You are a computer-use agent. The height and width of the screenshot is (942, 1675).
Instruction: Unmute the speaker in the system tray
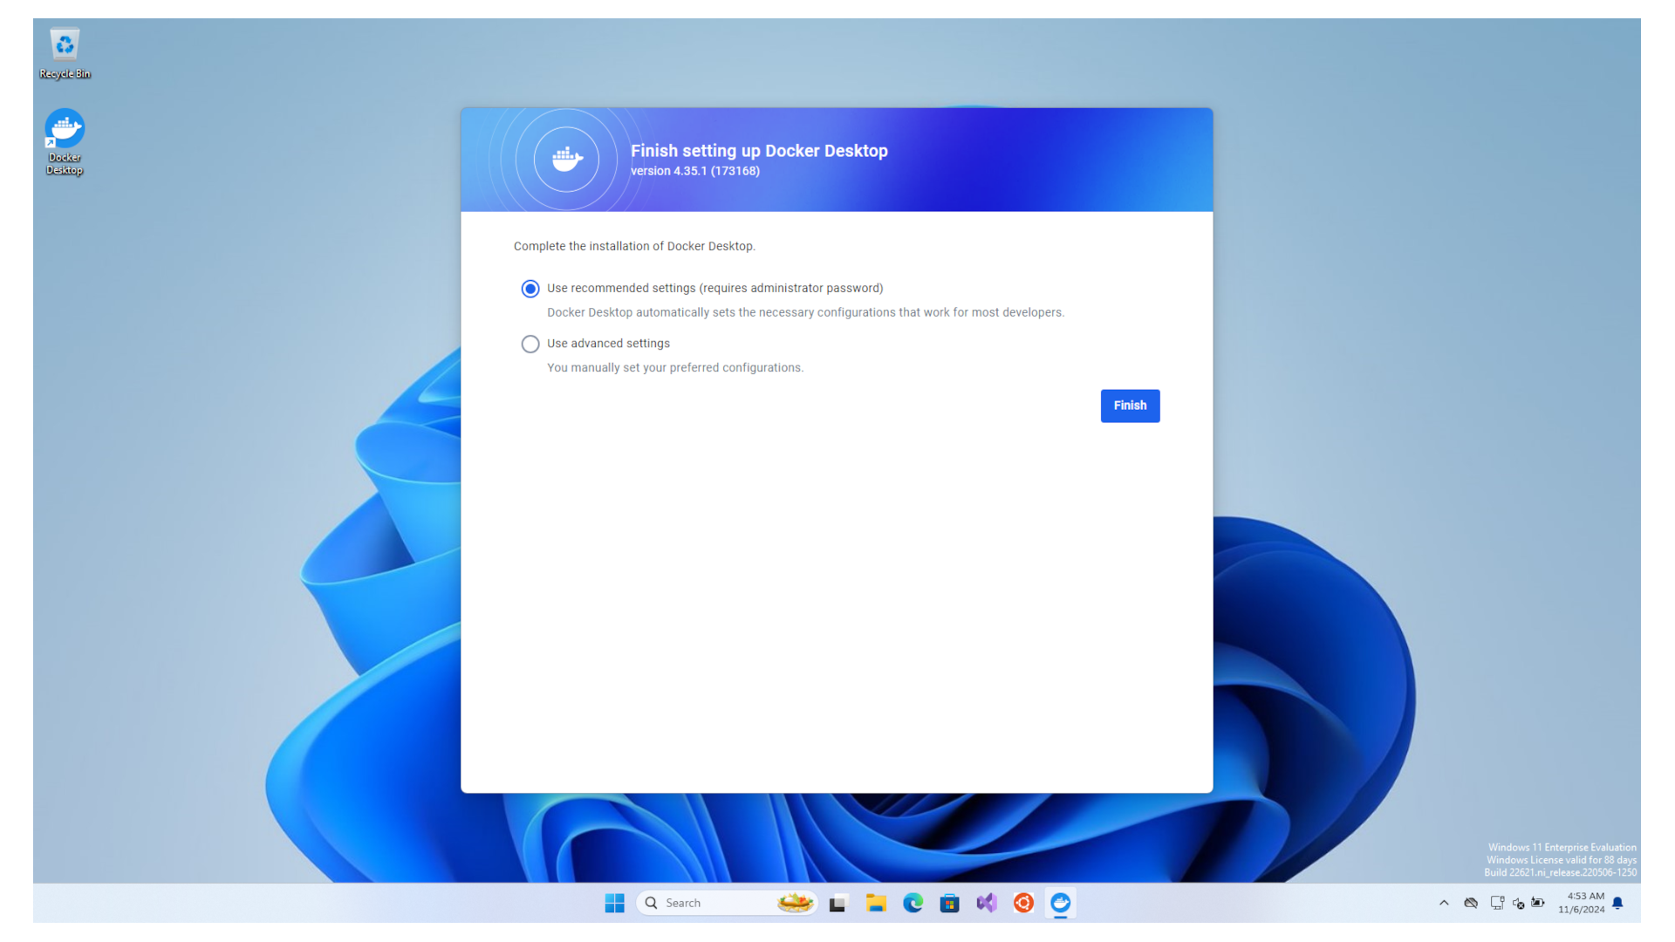click(1517, 903)
